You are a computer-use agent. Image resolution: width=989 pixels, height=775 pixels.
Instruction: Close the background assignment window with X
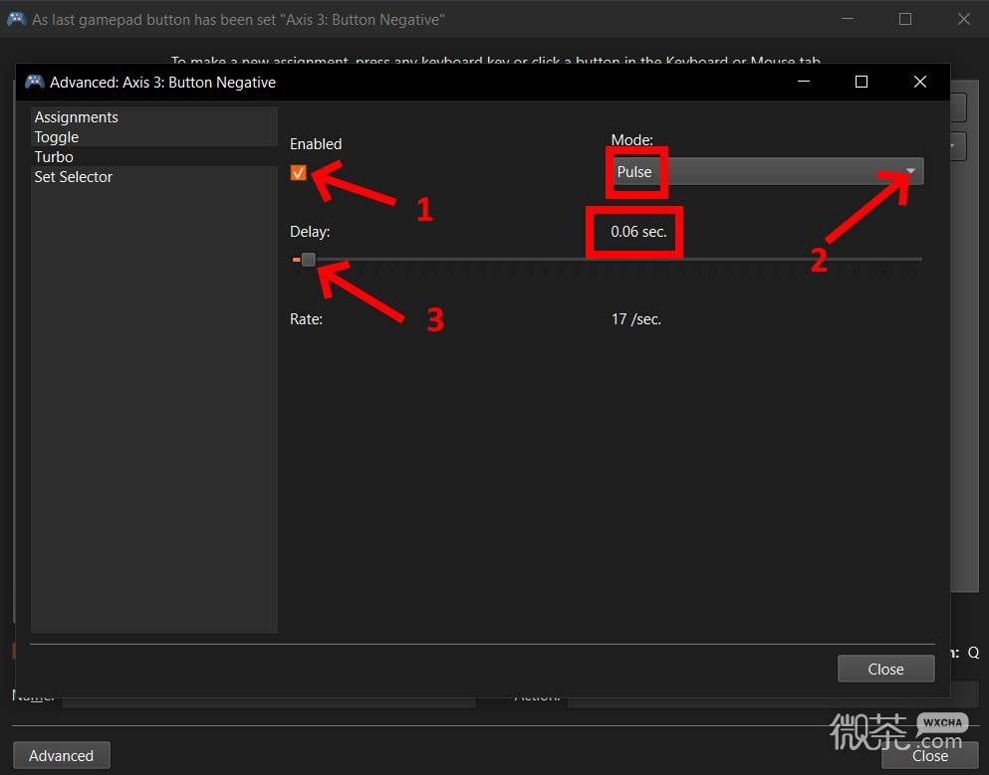964,19
